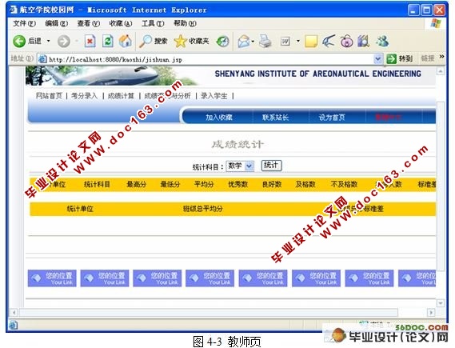Open History clock icon

(222, 42)
